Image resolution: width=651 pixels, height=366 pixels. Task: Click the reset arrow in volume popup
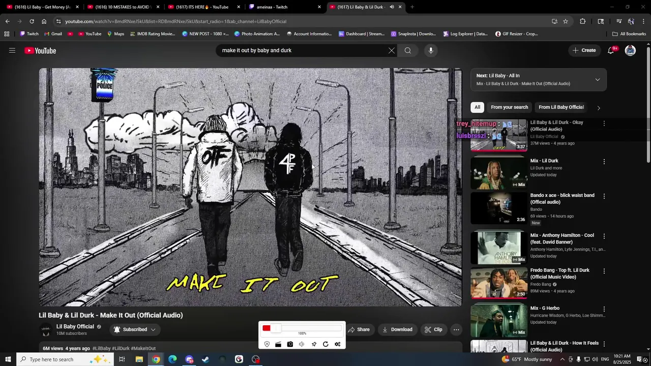pyautogui.click(x=325, y=344)
